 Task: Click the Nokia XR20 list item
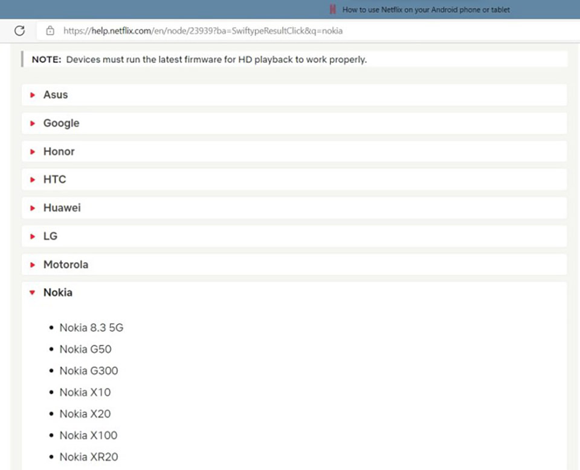[89, 457]
